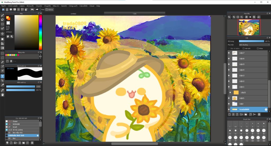
Task: Enable the Khóa checkbox
Action: pos(258,48)
